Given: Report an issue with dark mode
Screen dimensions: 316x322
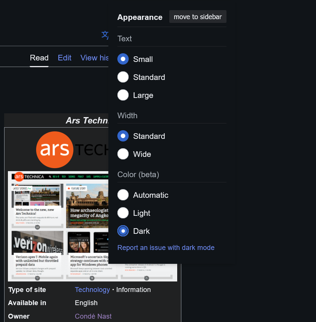Looking at the screenshot, I should [x=166, y=248].
